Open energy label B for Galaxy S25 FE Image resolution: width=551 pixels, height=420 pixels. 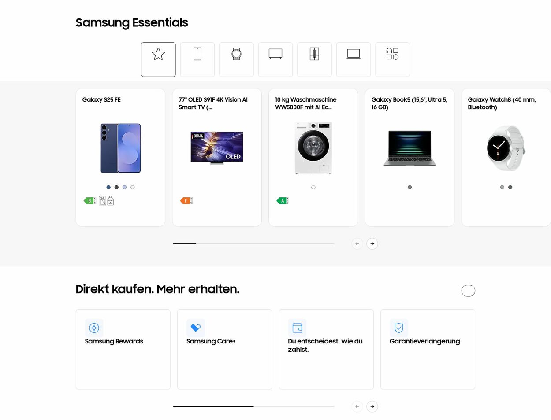90,201
